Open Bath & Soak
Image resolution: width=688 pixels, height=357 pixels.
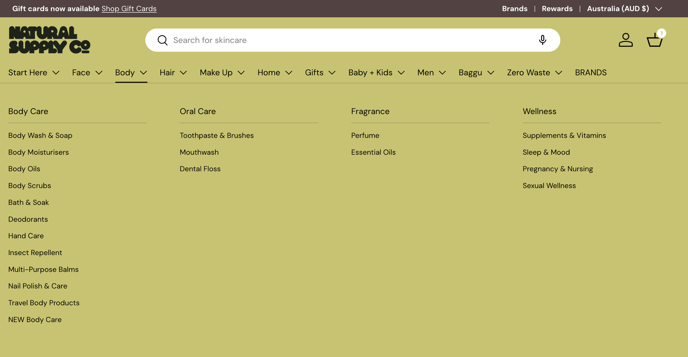point(28,203)
